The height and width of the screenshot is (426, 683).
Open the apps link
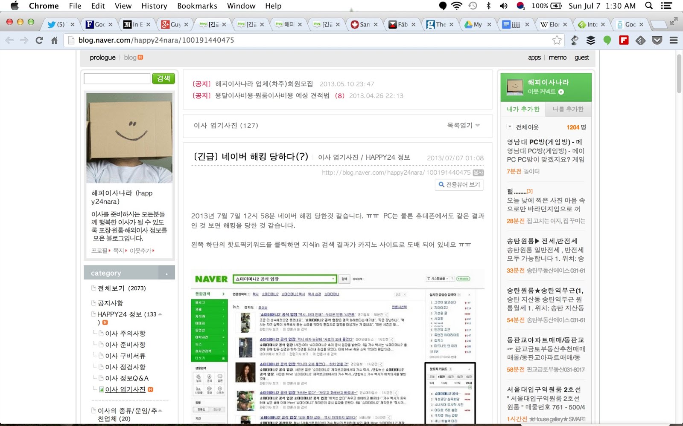pos(534,58)
